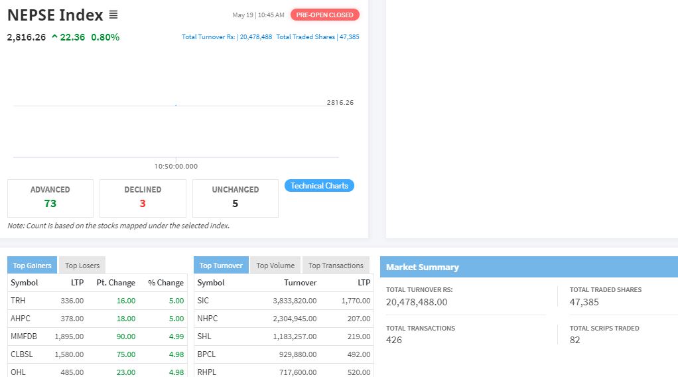The width and height of the screenshot is (678, 377).
Task: Open the menu icon beside NEPSE Index
Action: click(113, 15)
